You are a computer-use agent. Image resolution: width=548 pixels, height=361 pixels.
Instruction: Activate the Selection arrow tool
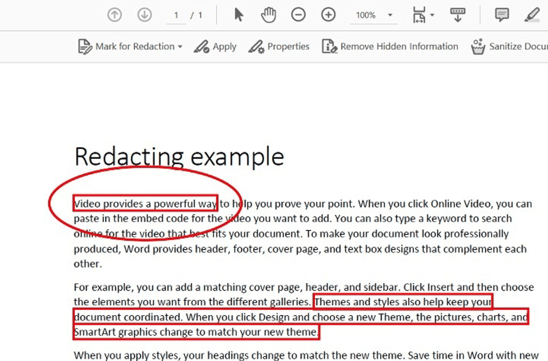coord(238,15)
